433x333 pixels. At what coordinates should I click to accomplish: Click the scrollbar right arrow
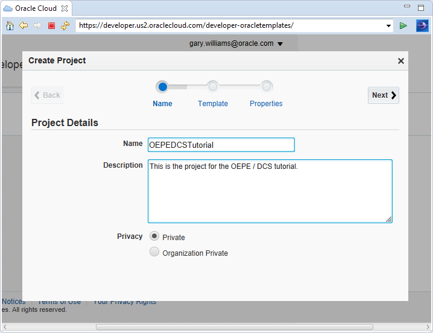pos(428,327)
